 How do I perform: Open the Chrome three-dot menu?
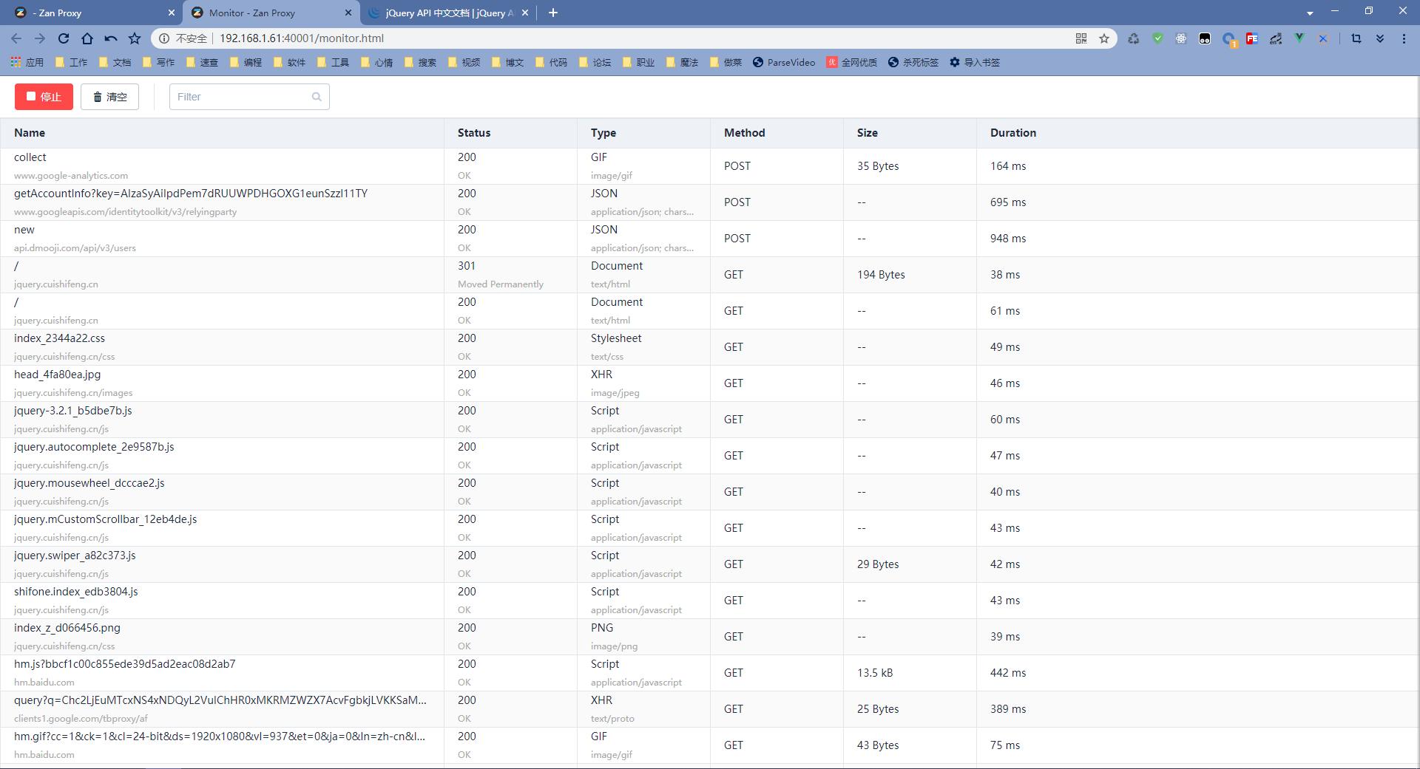click(x=1404, y=38)
